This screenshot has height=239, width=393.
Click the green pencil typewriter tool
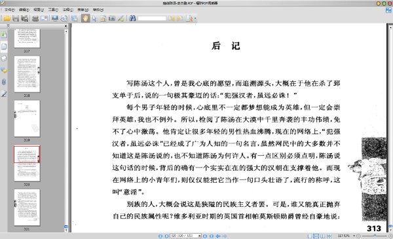(x=121, y=18)
